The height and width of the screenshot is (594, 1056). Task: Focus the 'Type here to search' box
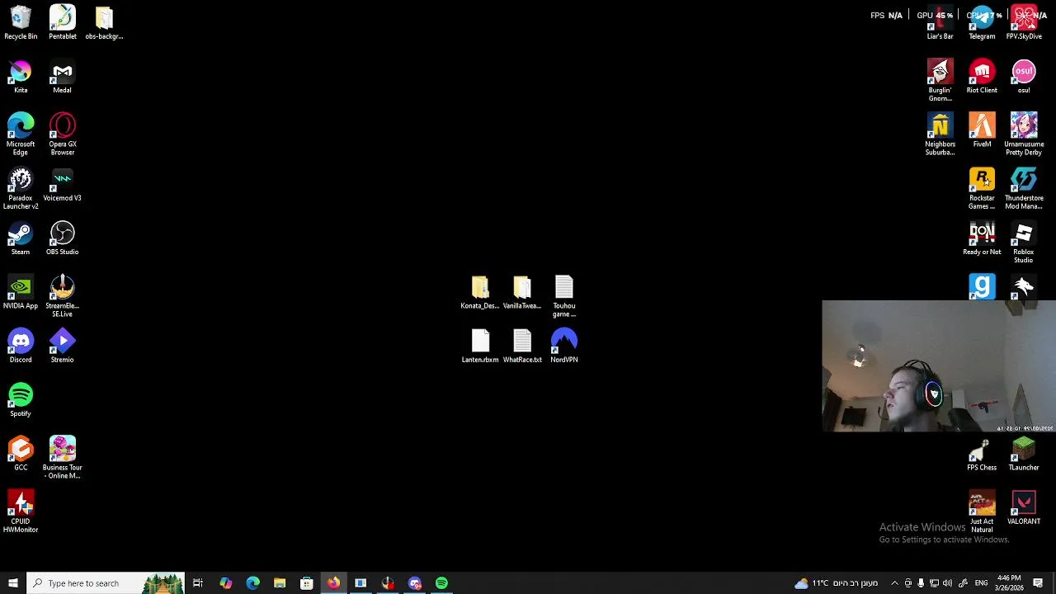click(105, 583)
